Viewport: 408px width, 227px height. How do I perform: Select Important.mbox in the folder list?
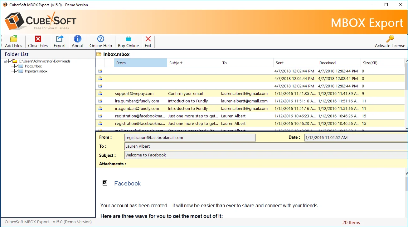click(36, 71)
